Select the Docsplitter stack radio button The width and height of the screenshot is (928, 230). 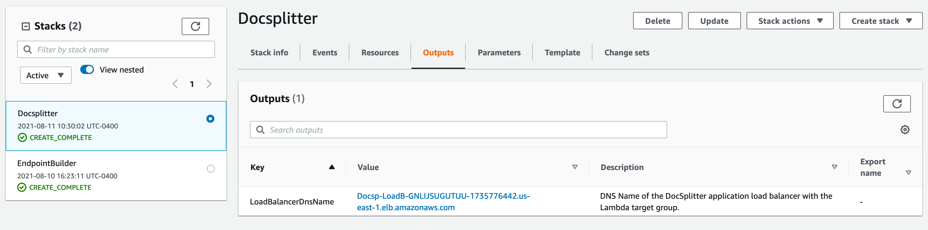pyautogui.click(x=210, y=119)
